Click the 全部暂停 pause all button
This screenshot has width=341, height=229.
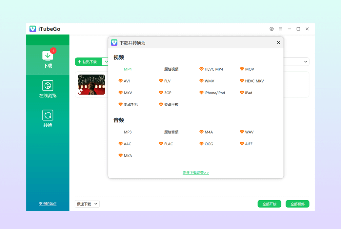click(x=297, y=204)
